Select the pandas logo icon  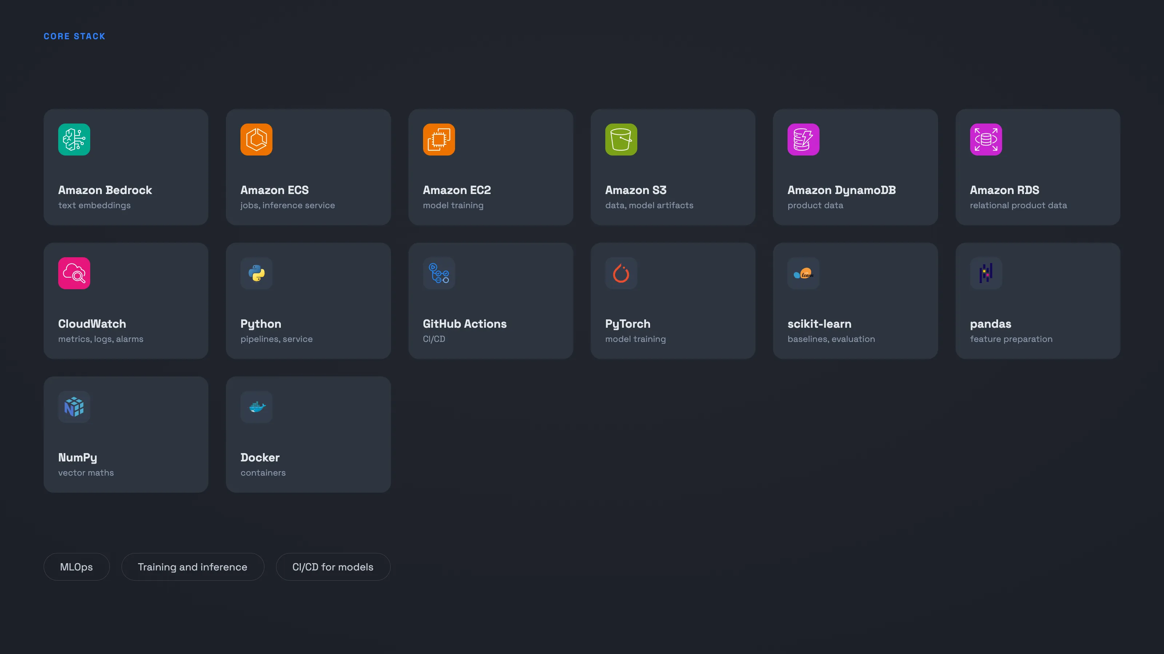pyautogui.click(x=986, y=273)
